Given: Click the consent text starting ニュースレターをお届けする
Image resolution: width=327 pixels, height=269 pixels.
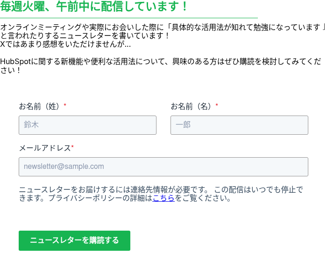Looking at the screenshot, I should (161, 194).
